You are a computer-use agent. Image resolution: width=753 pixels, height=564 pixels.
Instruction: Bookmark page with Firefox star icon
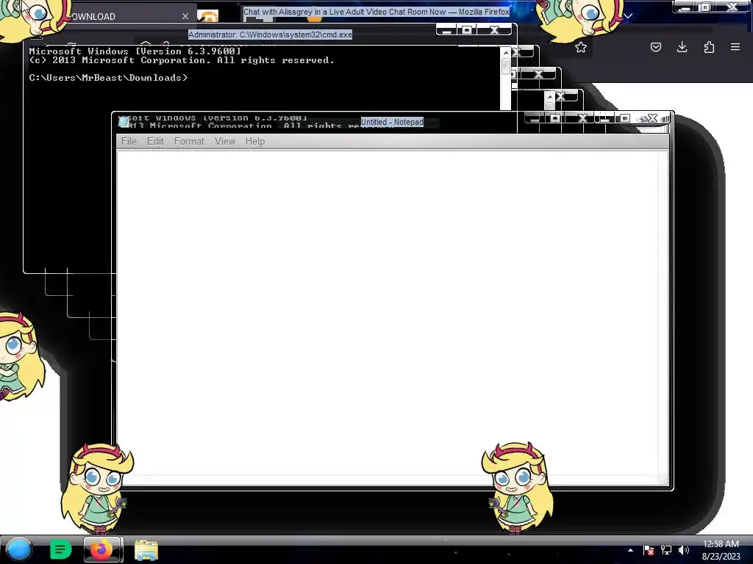pyautogui.click(x=581, y=47)
